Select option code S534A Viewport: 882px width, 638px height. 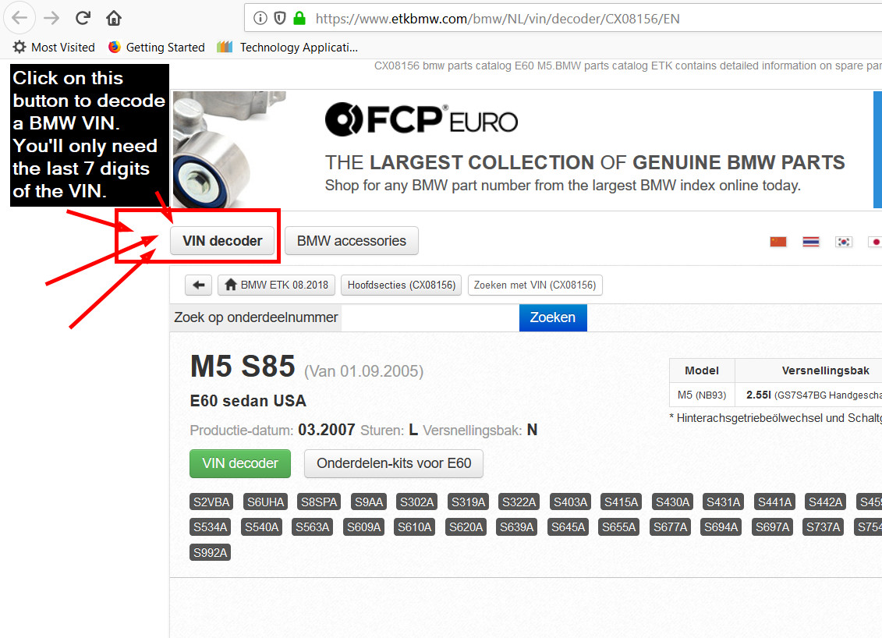coord(211,527)
